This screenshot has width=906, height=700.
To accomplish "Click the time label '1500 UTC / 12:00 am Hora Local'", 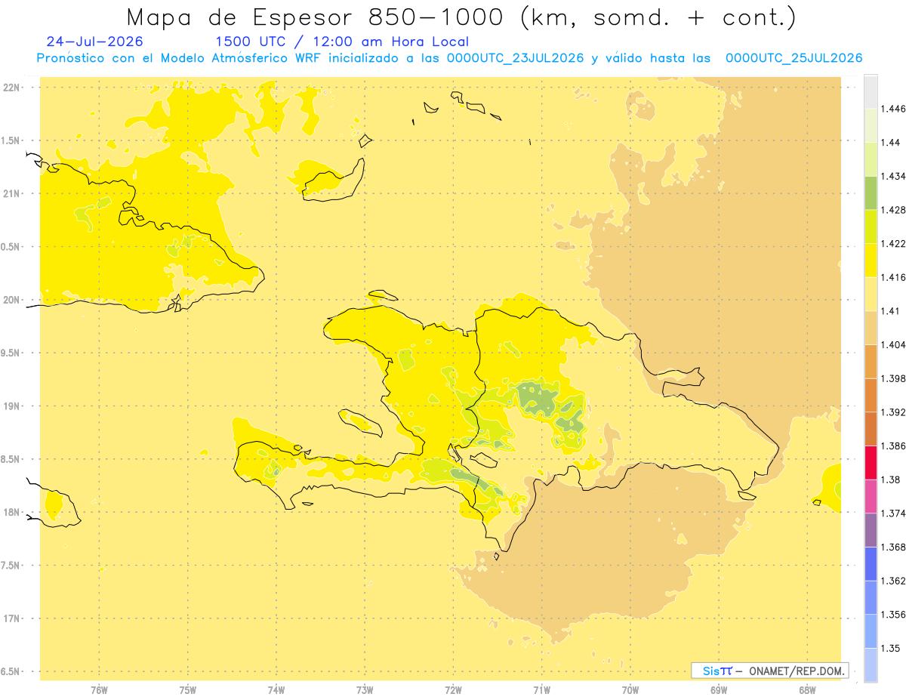I will click(x=342, y=42).
